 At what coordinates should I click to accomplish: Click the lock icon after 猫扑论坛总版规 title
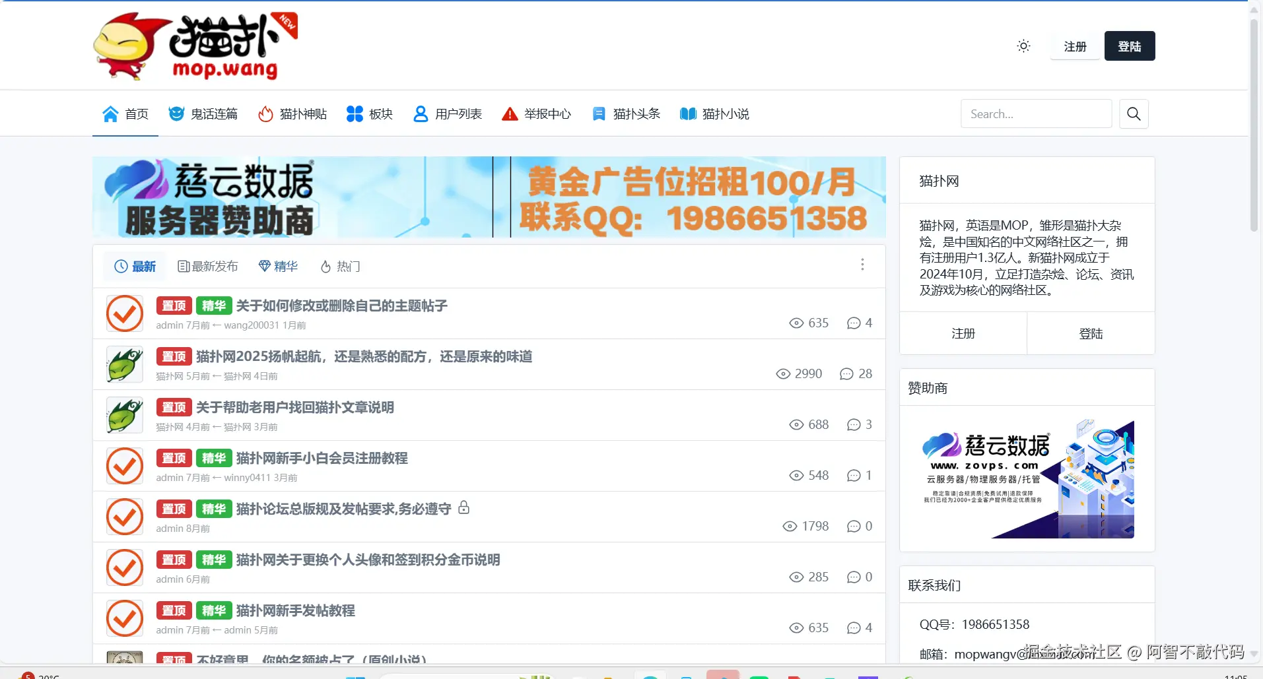464,507
